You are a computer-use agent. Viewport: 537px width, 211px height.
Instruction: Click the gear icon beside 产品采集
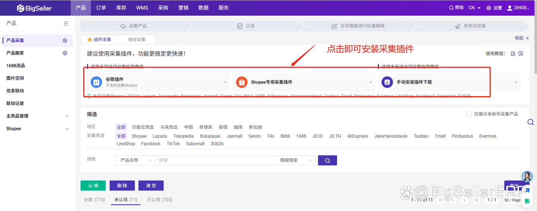tap(65, 41)
